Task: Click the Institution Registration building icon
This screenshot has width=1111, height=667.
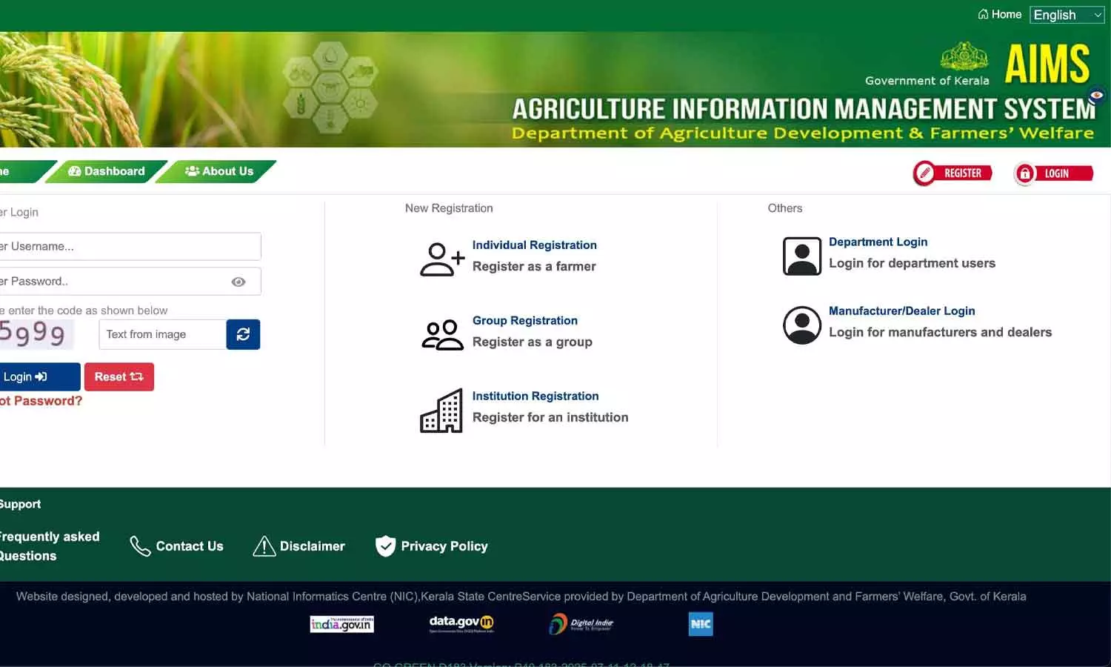Action: pyautogui.click(x=441, y=411)
